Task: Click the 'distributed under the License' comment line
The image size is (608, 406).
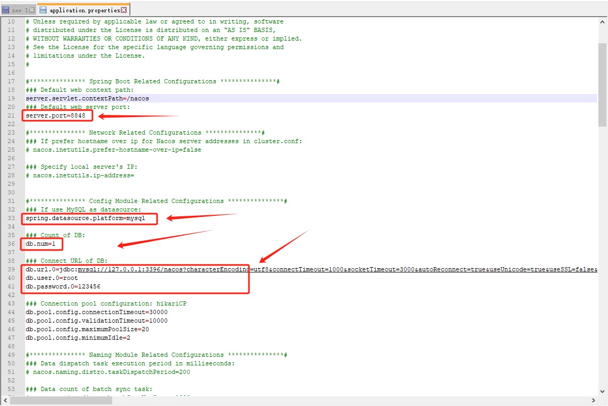Action: [x=151, y=30]
